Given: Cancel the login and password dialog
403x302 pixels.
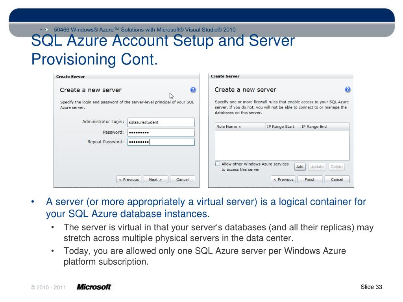Looking at the screenshot, I should (183, 179).
